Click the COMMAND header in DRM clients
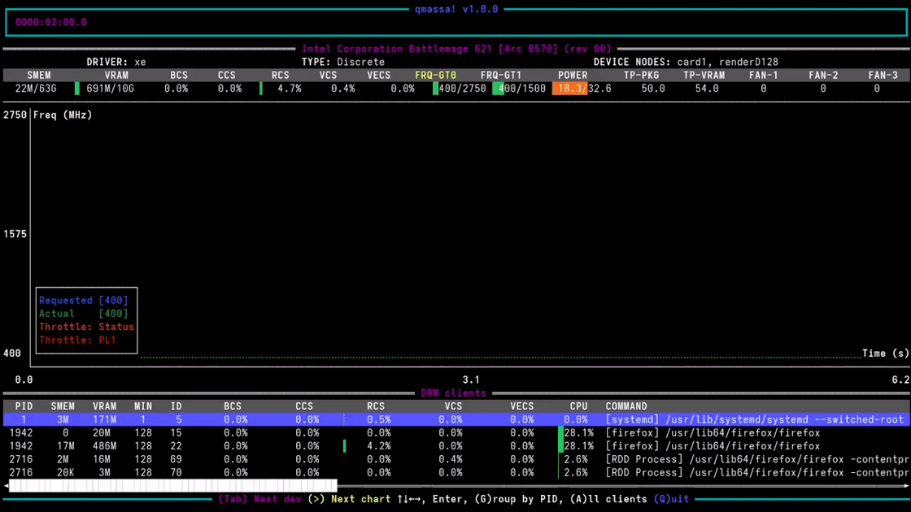The image size is (911, 512). pos(626,406)
